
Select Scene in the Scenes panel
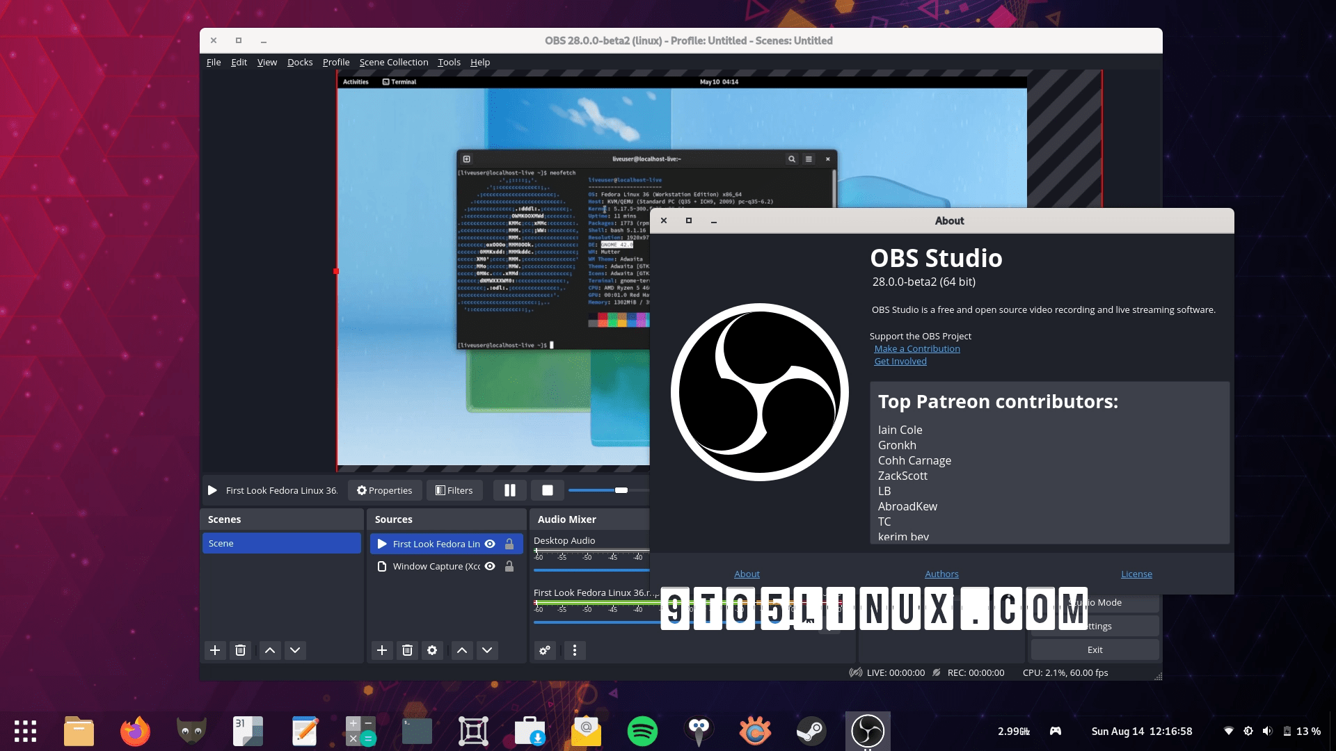pyautogui.click(x=281, y=543)
